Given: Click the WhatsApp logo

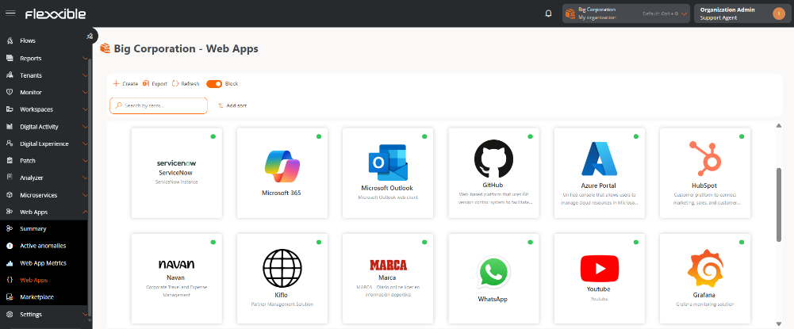Looking at the screenshot, I should 493,274.
